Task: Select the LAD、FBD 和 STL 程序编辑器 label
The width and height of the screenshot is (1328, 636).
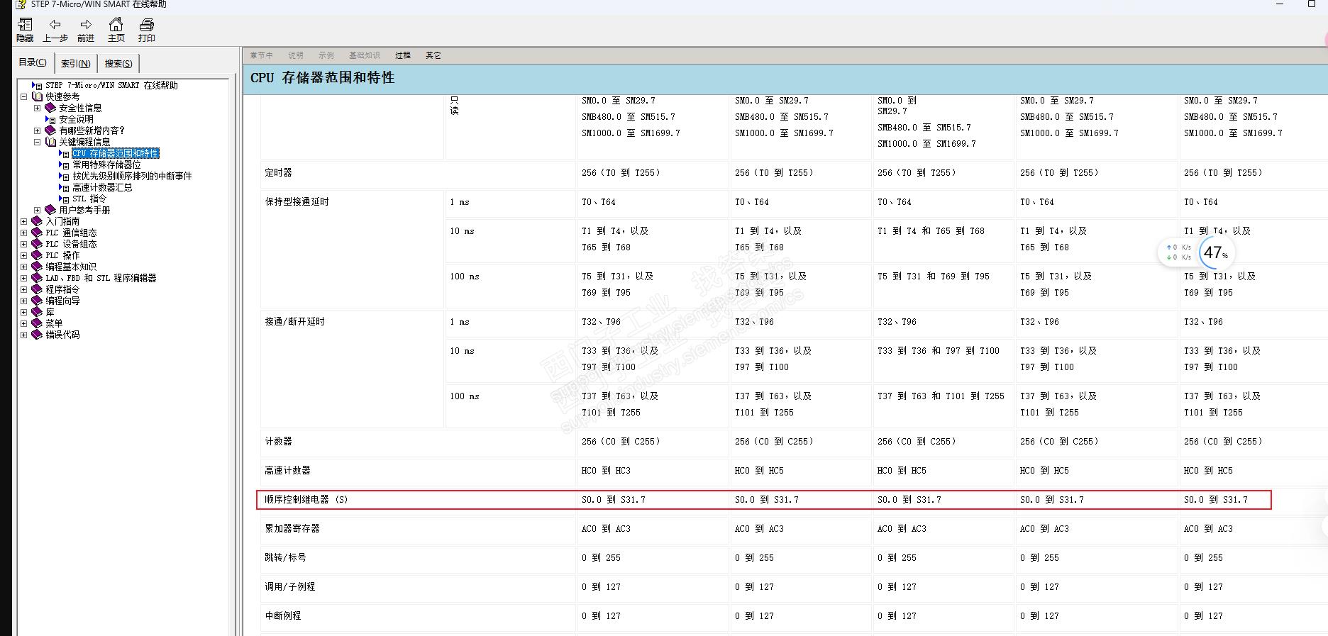Action: pyautogui.click(x=101, y=278)
